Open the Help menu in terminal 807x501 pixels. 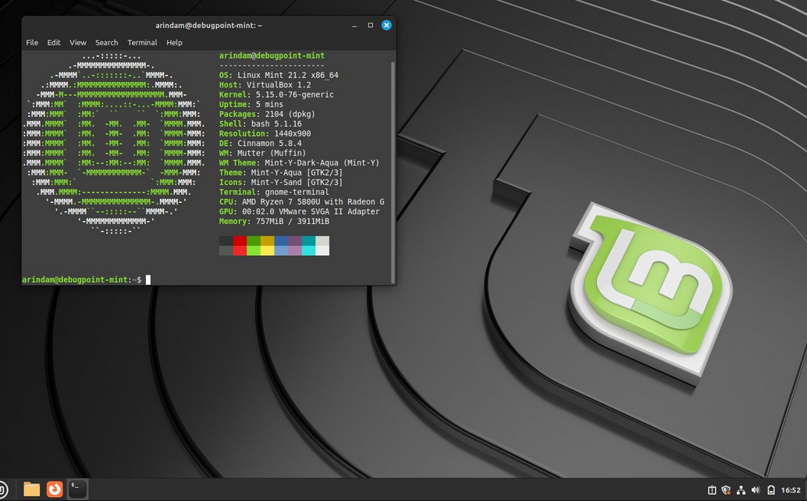click(174, 43)
